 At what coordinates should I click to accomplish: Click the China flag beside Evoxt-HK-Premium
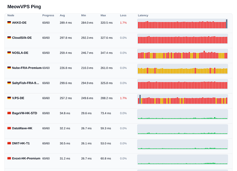click(x=9, y=158)
